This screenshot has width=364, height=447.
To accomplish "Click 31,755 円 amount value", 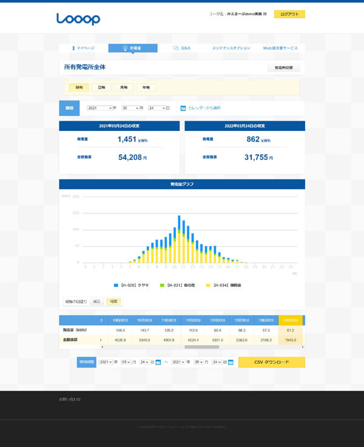I will point(258,157).
